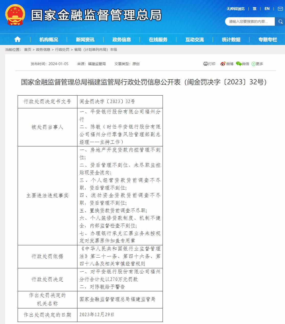Open the 在线服务 menu
285x324 pixels.
pos(158,39)
